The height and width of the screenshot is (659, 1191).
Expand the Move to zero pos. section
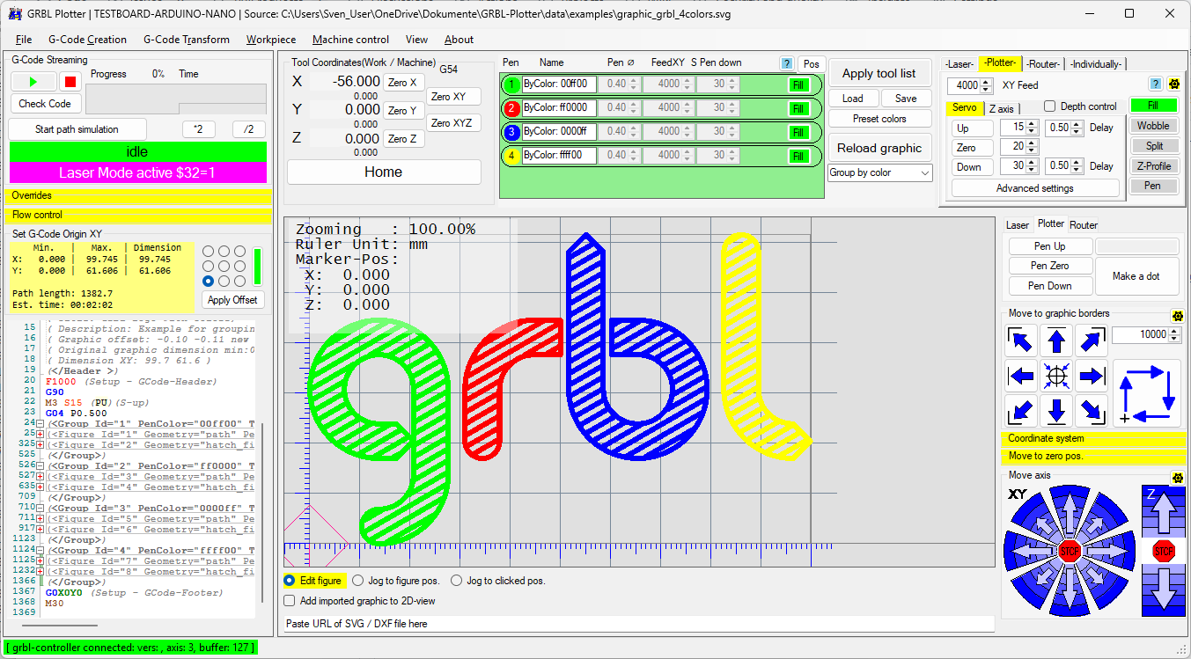click(x=1094, y=456)
